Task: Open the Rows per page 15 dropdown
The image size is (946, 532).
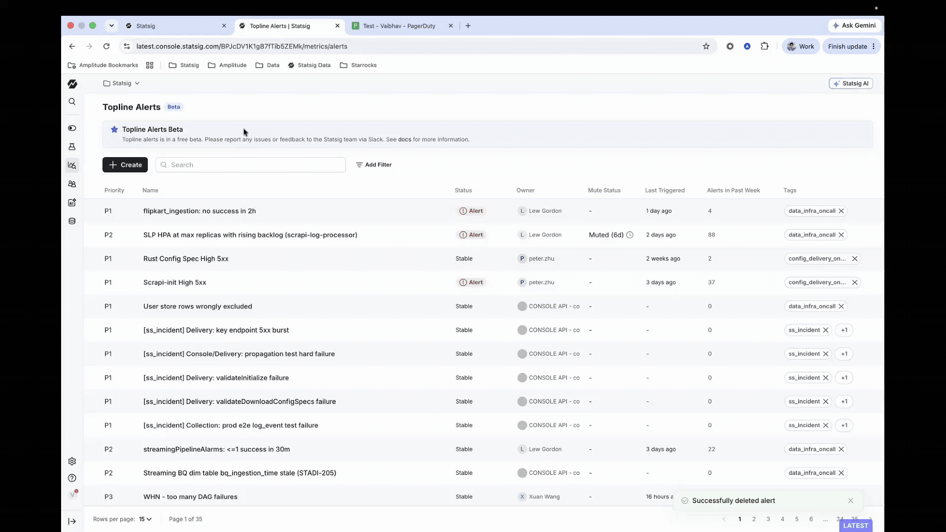Action: (x=145, y=519)
